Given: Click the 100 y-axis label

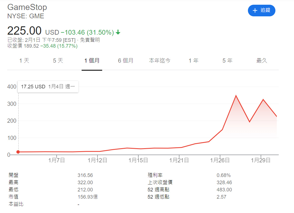Looking at the screenshot, I should pyautogui.click(x=12, y=138).
